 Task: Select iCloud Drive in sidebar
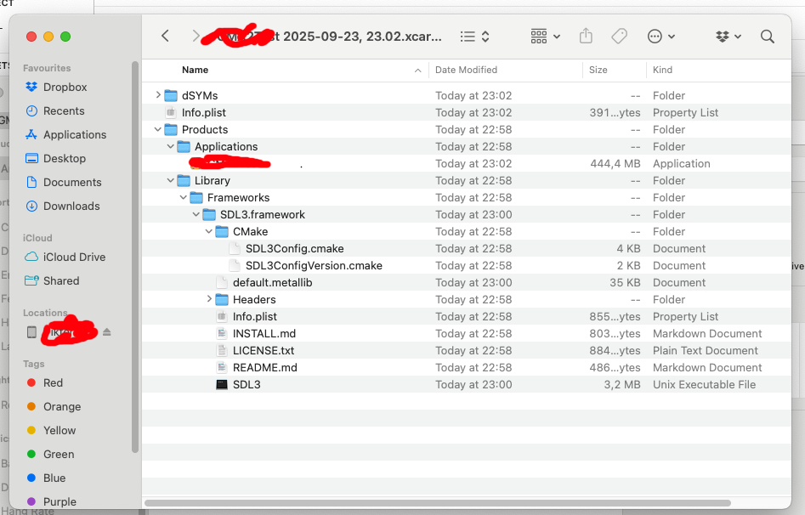(74, 257)
